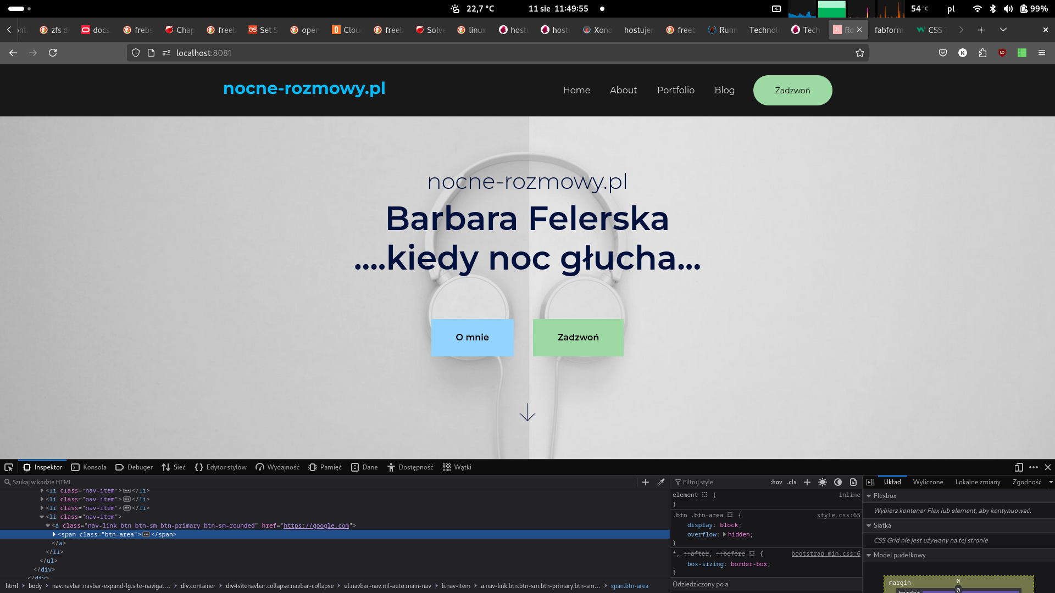Open the browser extensions puzzle icon
The width and height of the screenshot is (1055, 593).
[x=982, y=53]
